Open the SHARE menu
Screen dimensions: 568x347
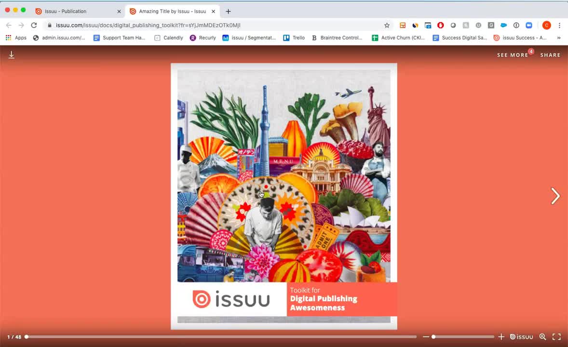coord(550,55)
